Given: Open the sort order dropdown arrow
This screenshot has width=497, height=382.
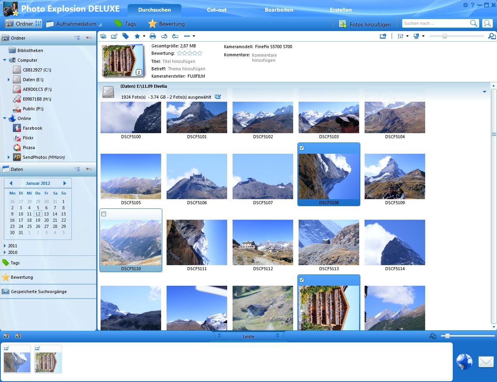Looking at the screenshot, I should coord(407,36).
